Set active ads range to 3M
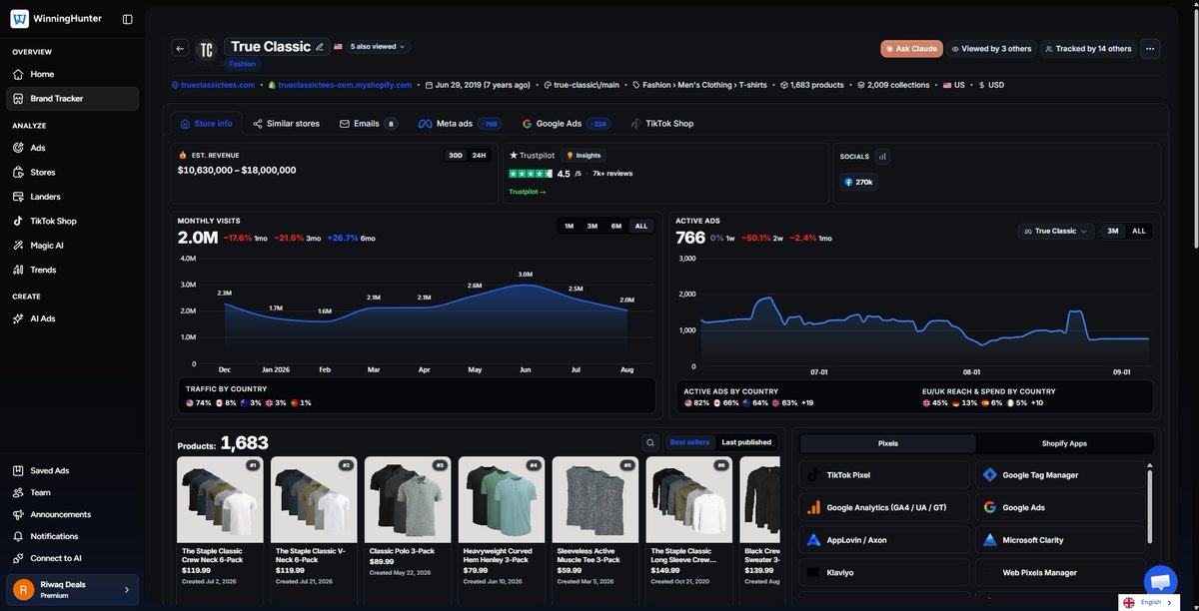The height and width of the screenshot is (611, 1199). (x=1113, y=231)
